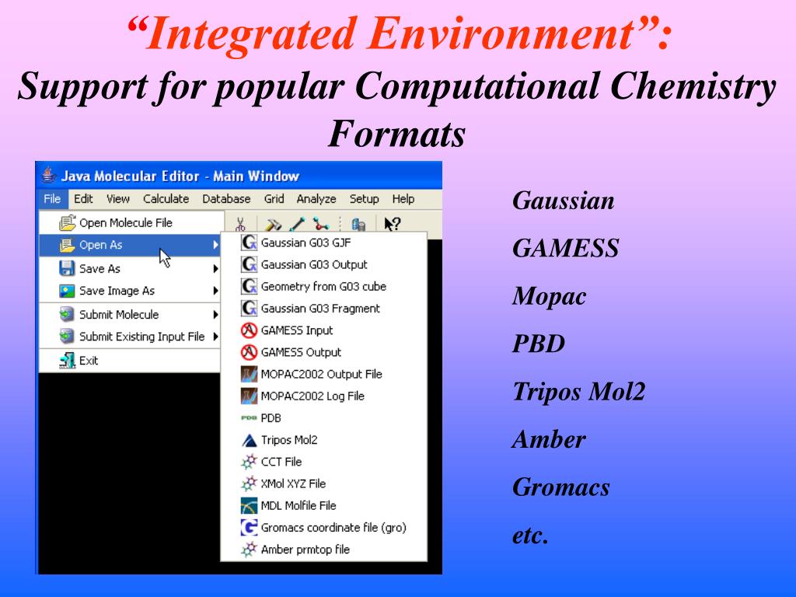Click the Amber prmtop file icon
The height and width of the screenshot is (597, 796).
coord(249,550)
